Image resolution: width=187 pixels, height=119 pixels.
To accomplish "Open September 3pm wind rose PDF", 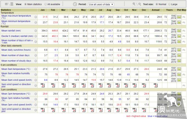I will (117, 110).
